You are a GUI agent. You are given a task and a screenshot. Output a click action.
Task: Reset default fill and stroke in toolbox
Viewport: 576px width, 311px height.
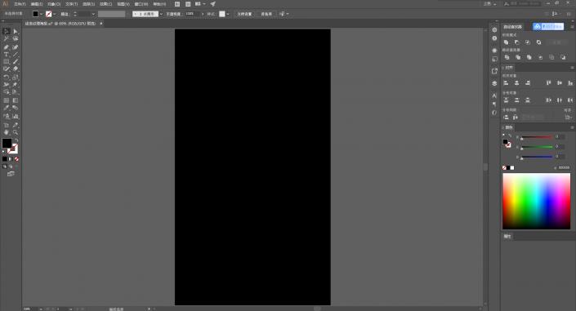[3, 152]
